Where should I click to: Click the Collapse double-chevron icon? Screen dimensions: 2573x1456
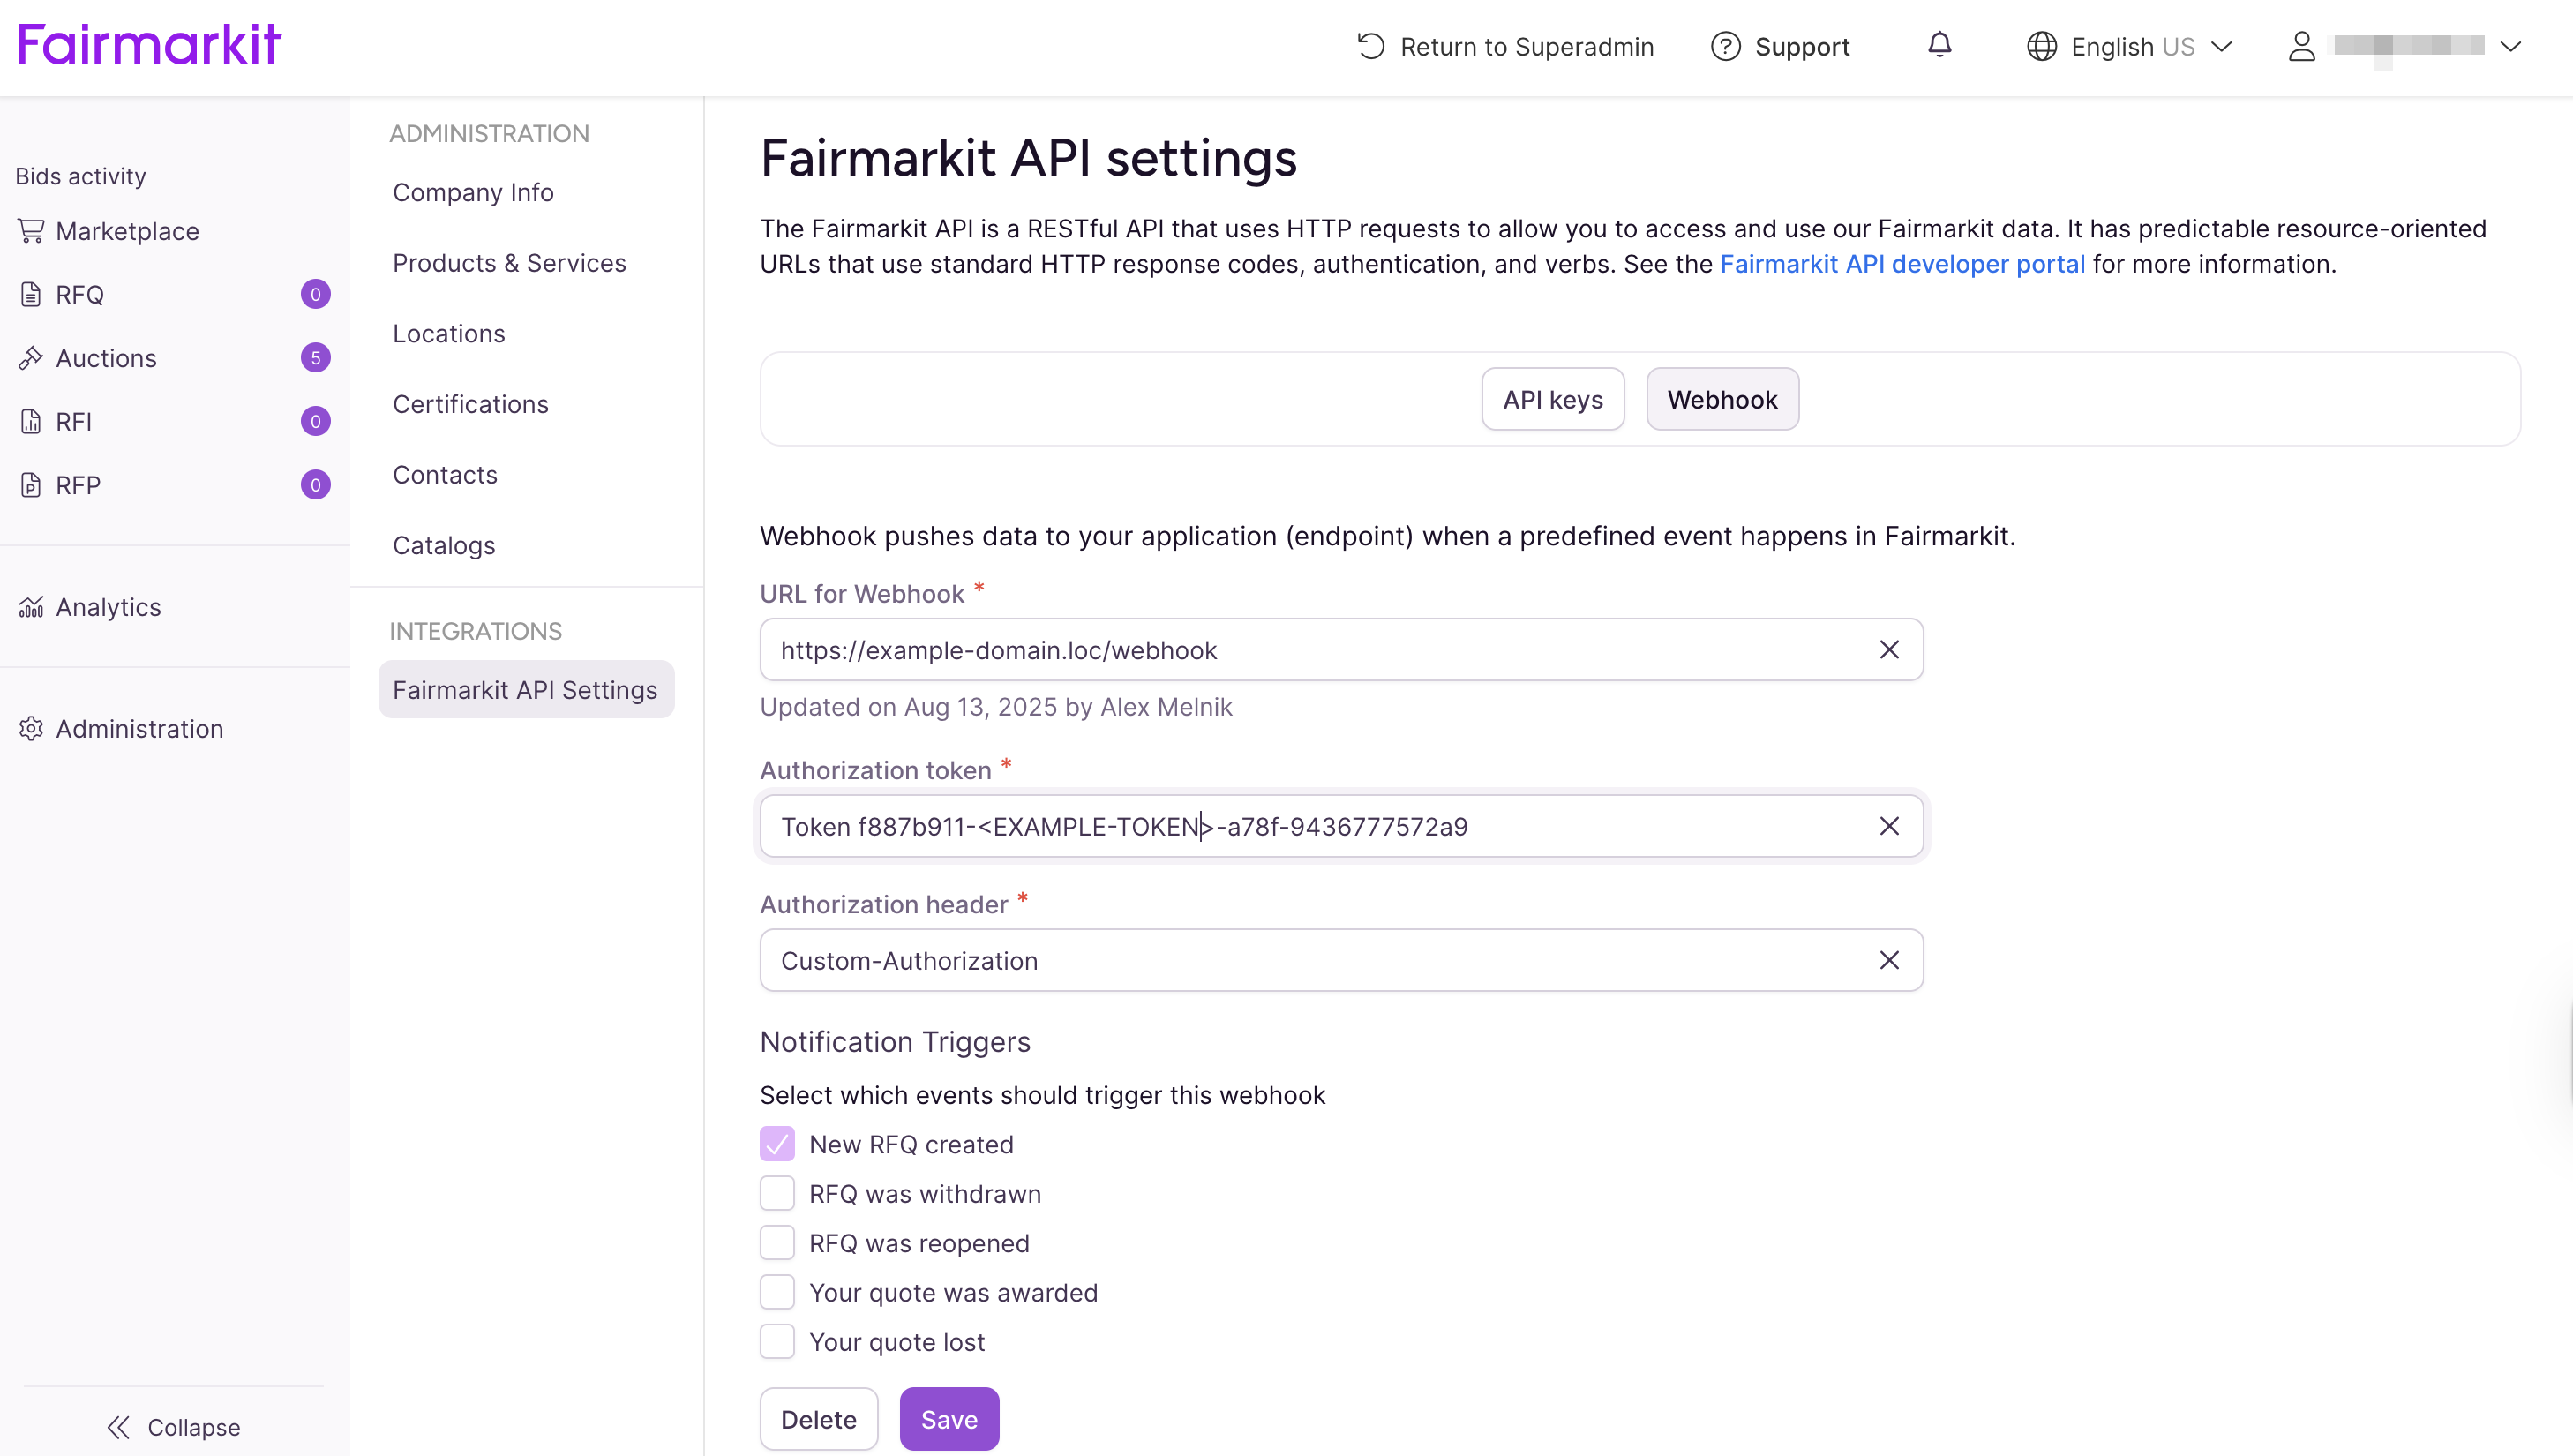click(x=119, y=1427)
